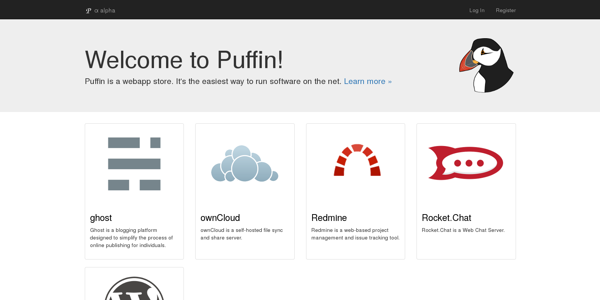The image size is (600, 300).
Task: Click the Redmine project management description
Action: click(355, 234)
